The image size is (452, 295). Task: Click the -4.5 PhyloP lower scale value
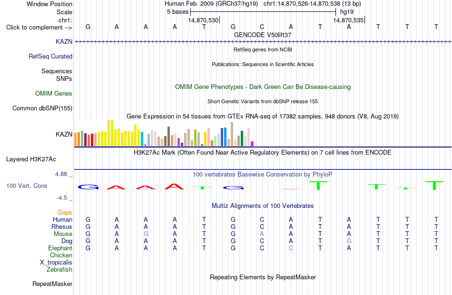tap(62, 198)
